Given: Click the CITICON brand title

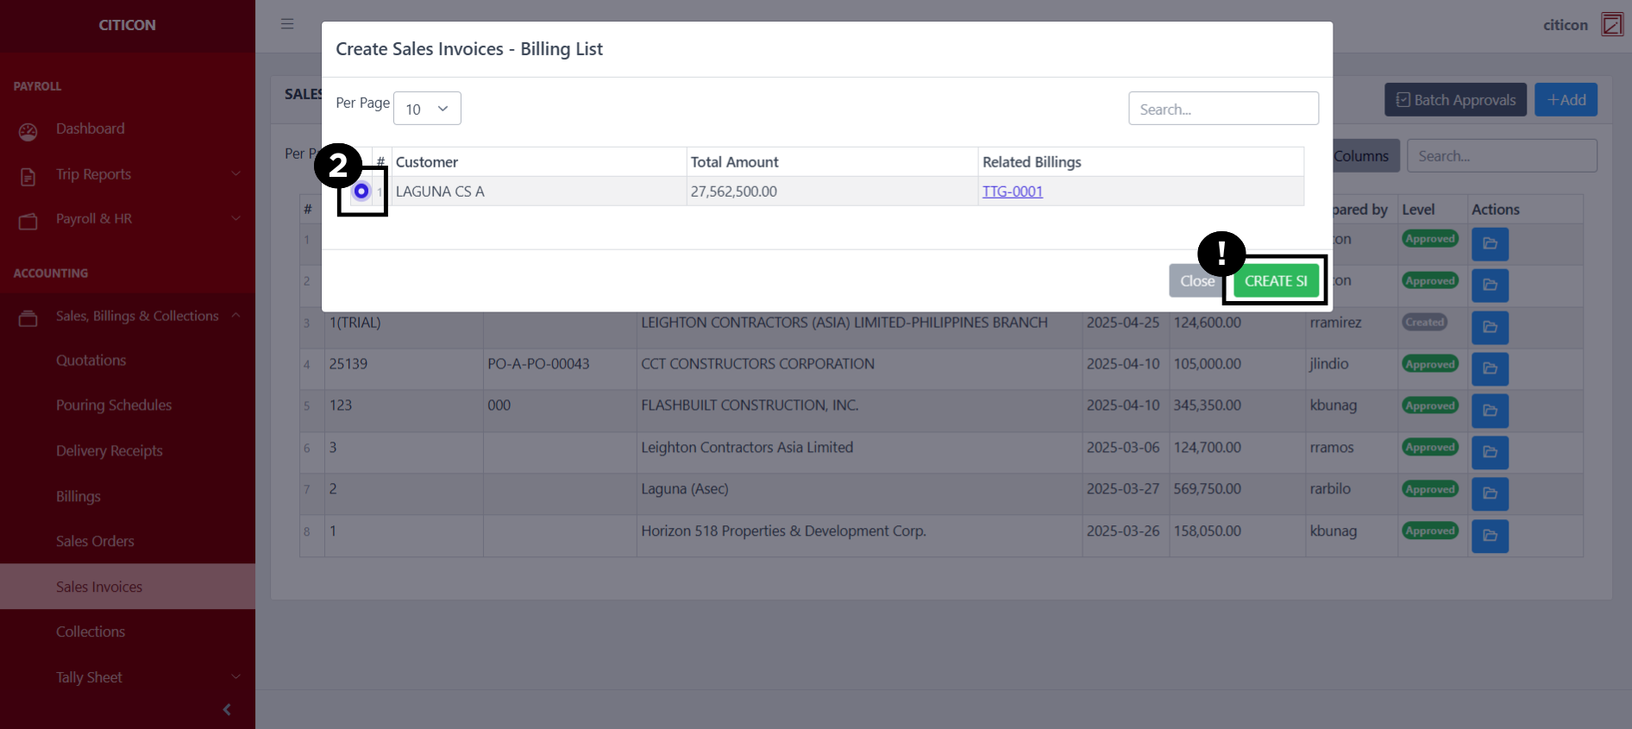Looking at the screenshot, I should (127, 25).
